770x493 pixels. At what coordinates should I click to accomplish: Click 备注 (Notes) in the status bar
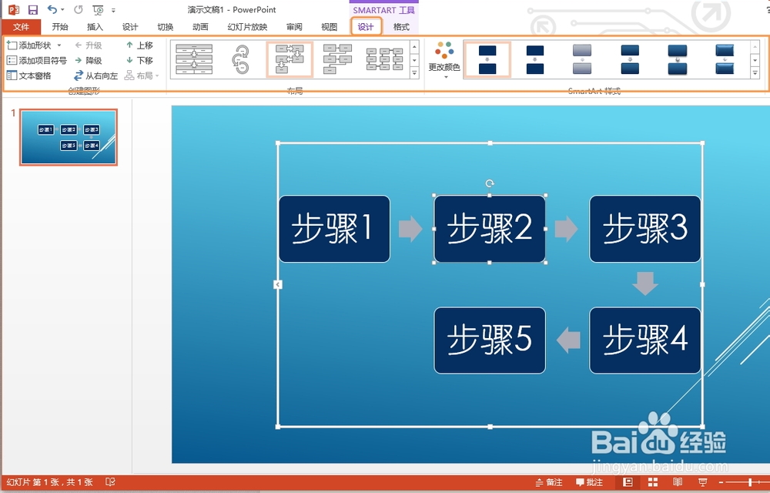click(x=550, y=481)
